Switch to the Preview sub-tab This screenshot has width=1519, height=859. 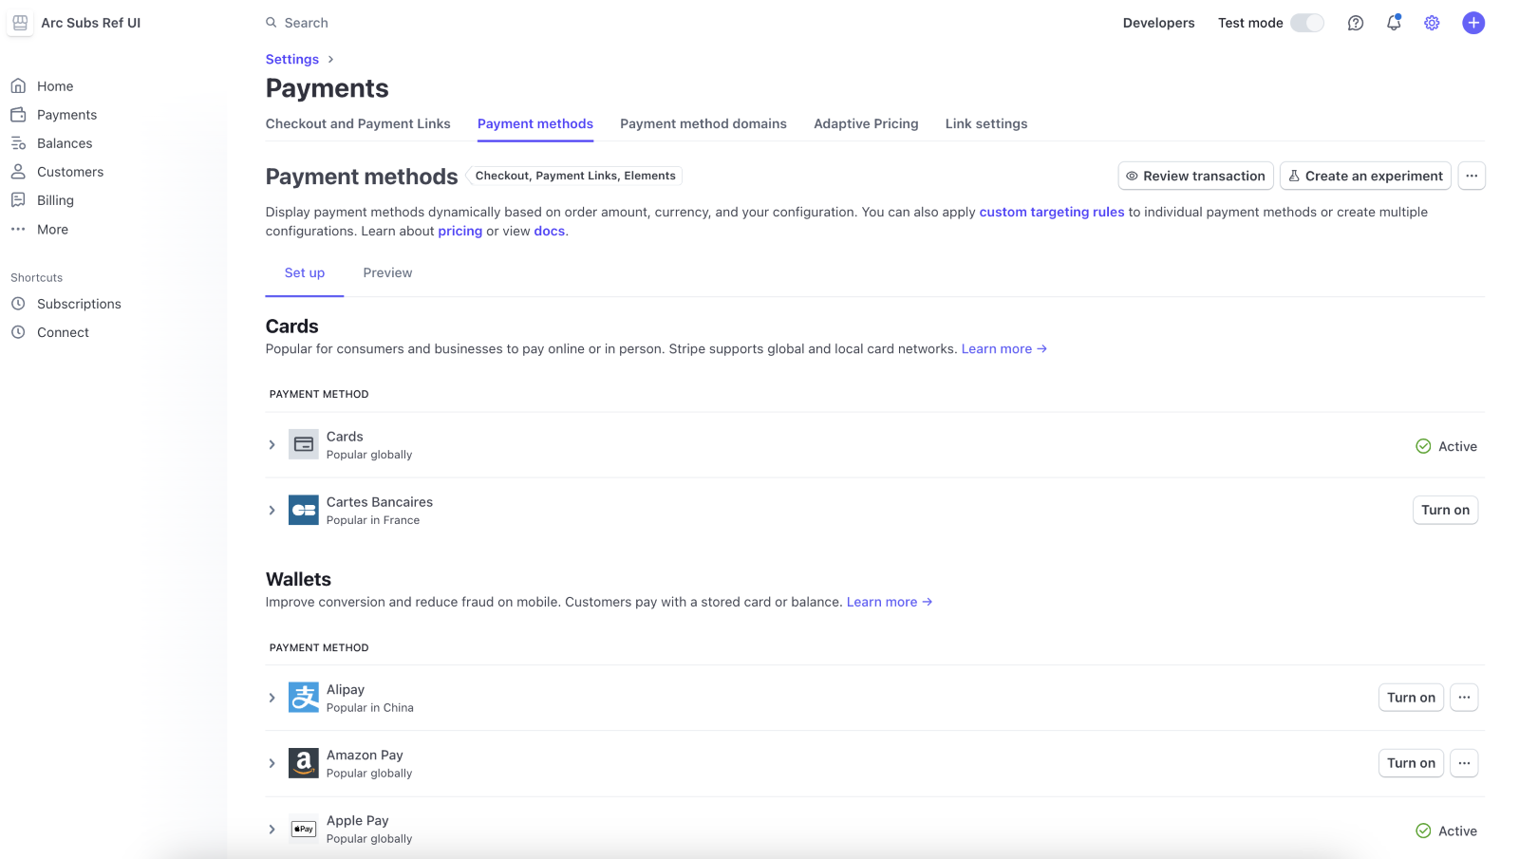tap(387, 272)
